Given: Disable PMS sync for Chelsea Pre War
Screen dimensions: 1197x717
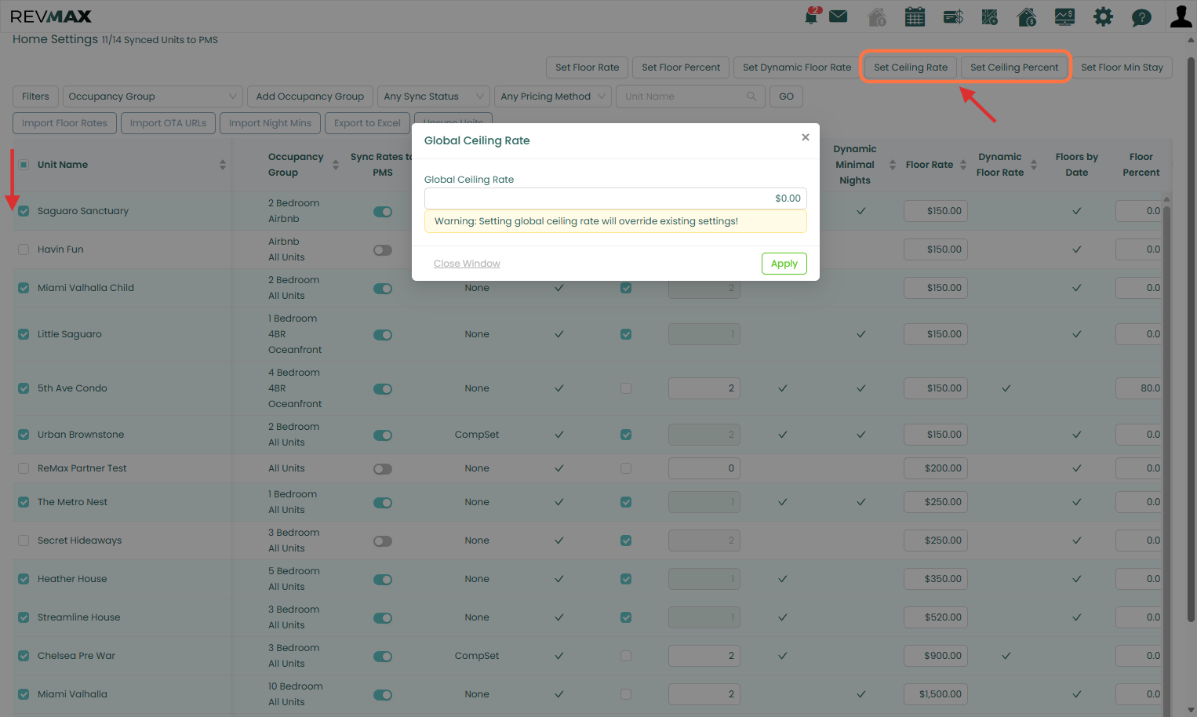Looking at the screenshot, I should point(383,657).
